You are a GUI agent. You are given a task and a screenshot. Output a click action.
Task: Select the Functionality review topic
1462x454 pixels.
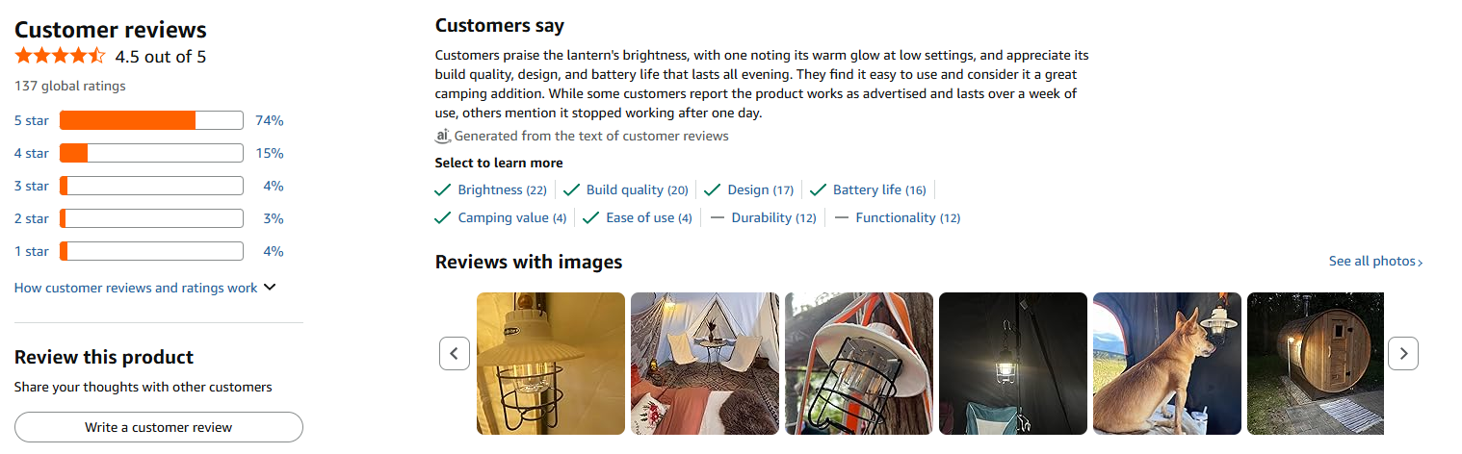(907, 218)
